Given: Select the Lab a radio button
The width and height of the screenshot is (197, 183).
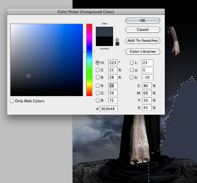Looking at the screenshot, I should tap(132, 70).
